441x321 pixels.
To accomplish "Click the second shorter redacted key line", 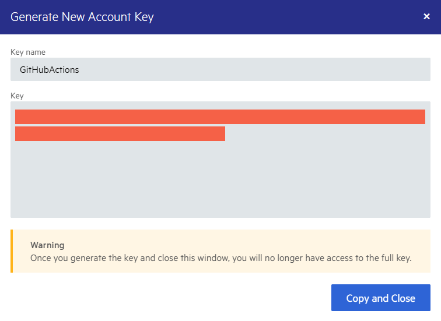I will tap(120, 133).
